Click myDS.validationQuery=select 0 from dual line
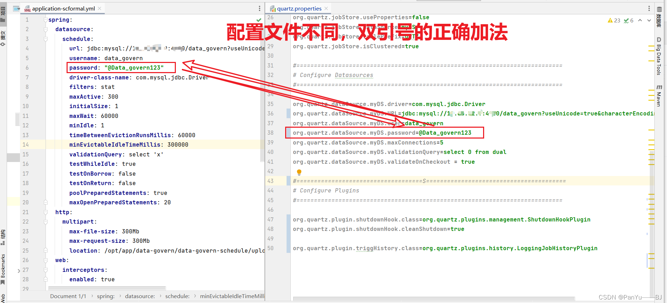This screenshot has height=303, width=667. click(x=399, y=152)
